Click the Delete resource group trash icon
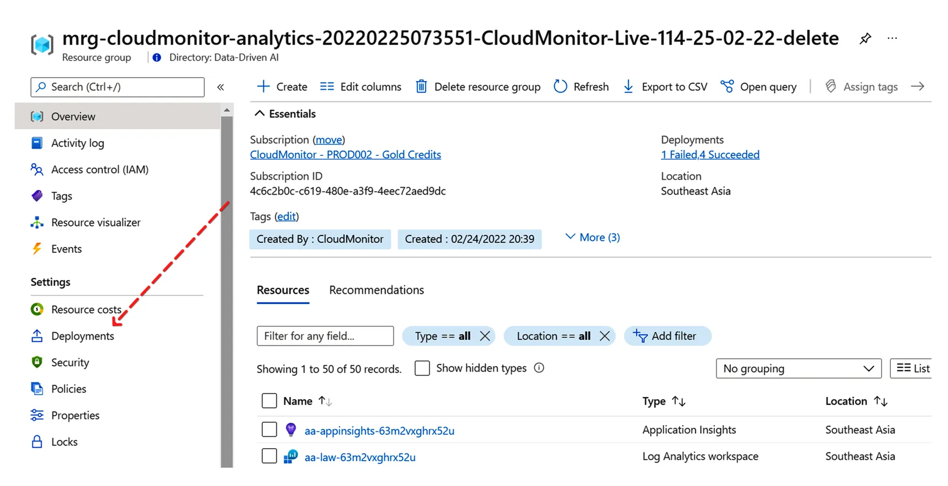 tap(421, 86)
